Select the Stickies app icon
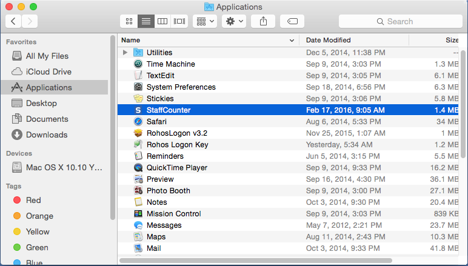Image resolution: width=468 pixels, height=266 pixels. (x=138, y=98)
